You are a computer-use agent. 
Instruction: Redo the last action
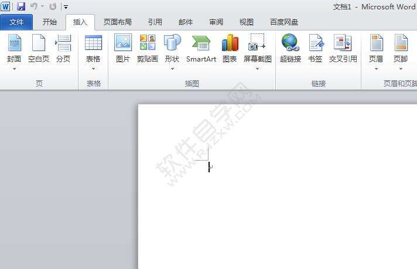point(53,6)
